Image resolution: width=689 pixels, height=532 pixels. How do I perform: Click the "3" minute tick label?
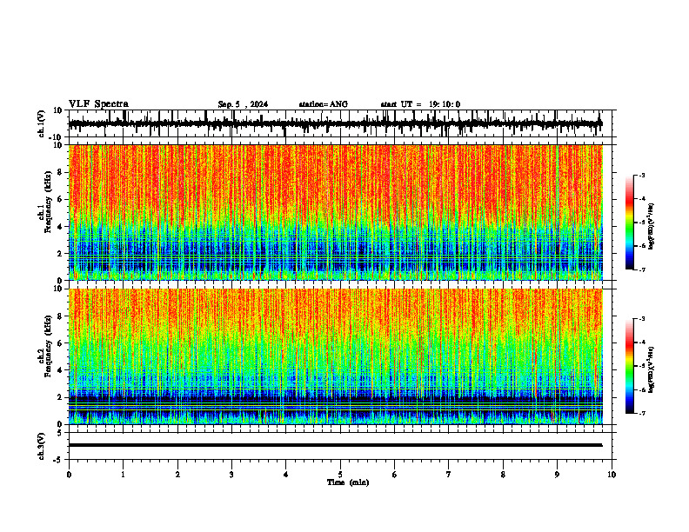[231, 475]
